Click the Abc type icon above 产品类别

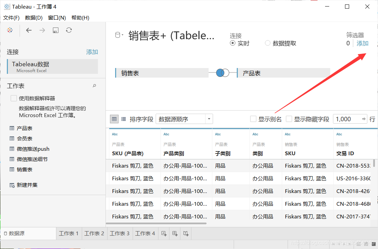(x=166, y=134)
